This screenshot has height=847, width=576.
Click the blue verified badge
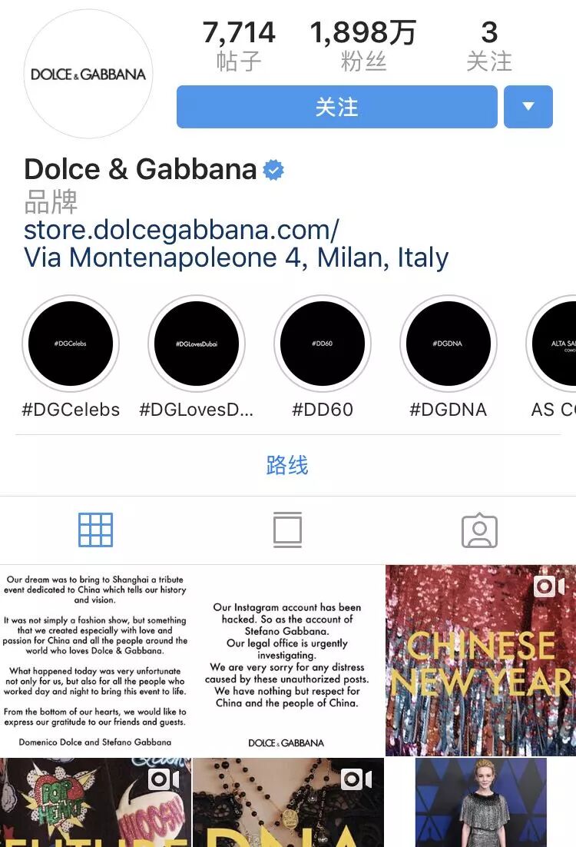coord(273,170)
